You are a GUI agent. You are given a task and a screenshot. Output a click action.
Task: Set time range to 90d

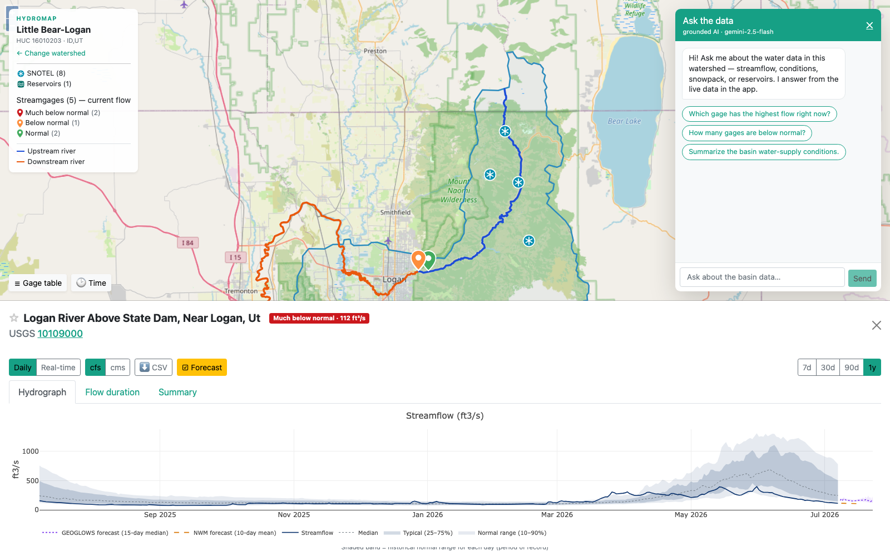(852, 368)
